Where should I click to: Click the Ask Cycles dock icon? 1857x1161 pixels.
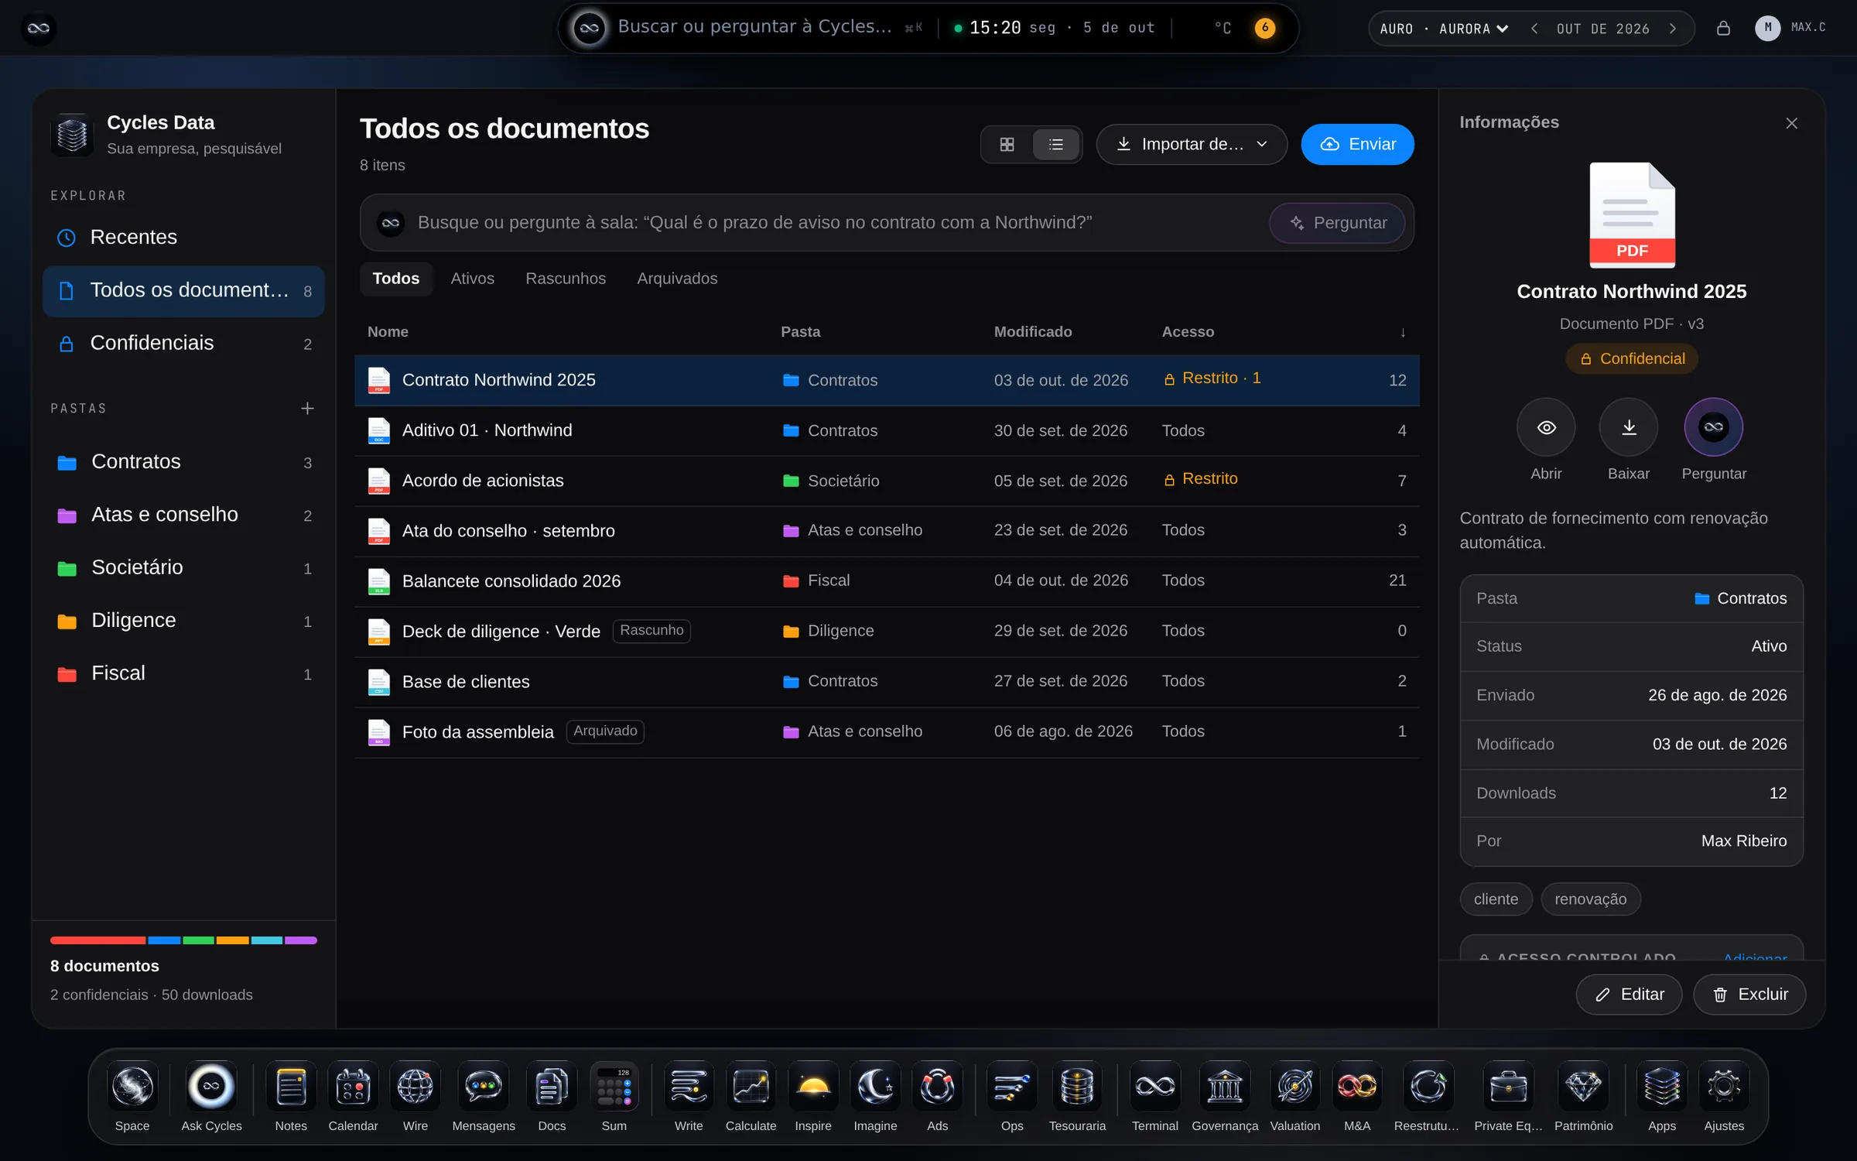(211, 1087)
